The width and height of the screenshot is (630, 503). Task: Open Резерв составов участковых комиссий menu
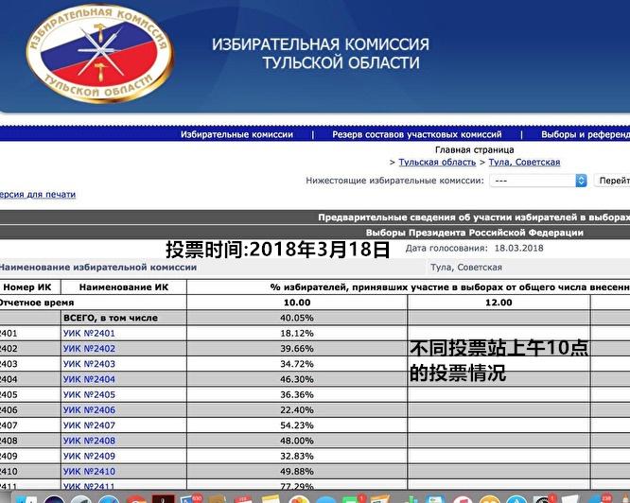[x=416, y=134]
